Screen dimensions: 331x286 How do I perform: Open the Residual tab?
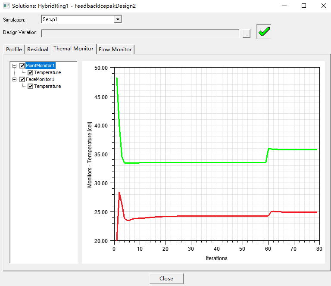tap(37, 49)
